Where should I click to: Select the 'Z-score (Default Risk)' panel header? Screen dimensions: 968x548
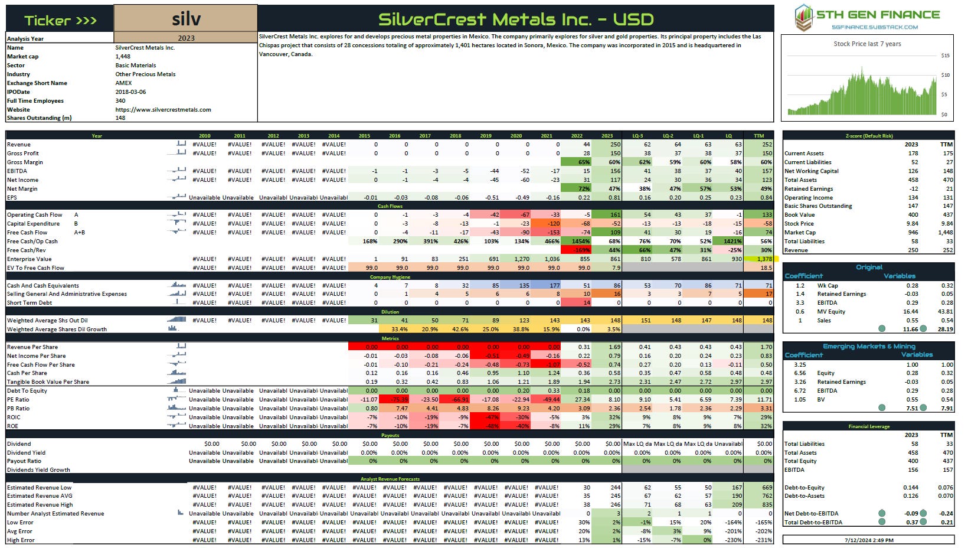(868, 136)
